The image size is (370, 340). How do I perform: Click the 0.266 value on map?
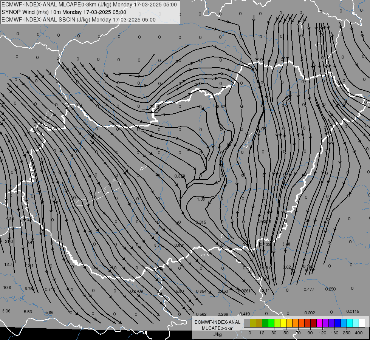pyautogui.click(x=223, y=315)
